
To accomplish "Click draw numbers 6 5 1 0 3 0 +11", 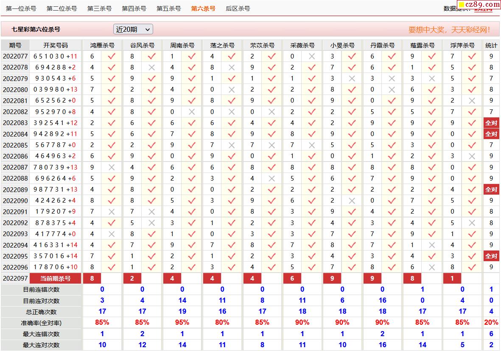I will coord(55,56).
